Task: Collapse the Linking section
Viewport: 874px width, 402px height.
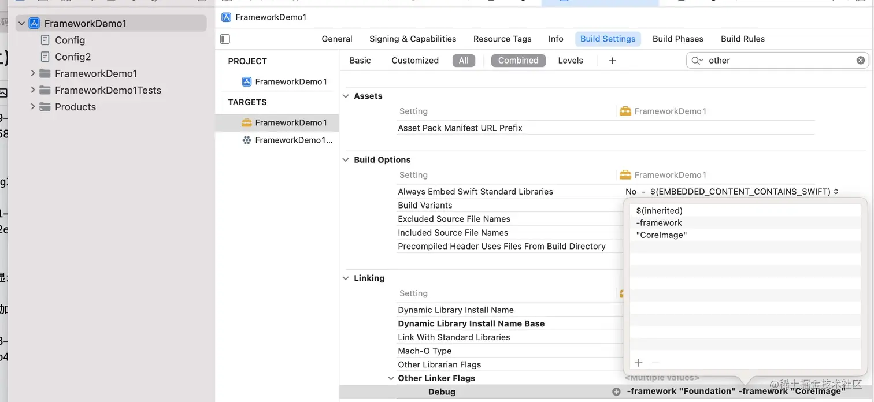Action: (346, 278)
